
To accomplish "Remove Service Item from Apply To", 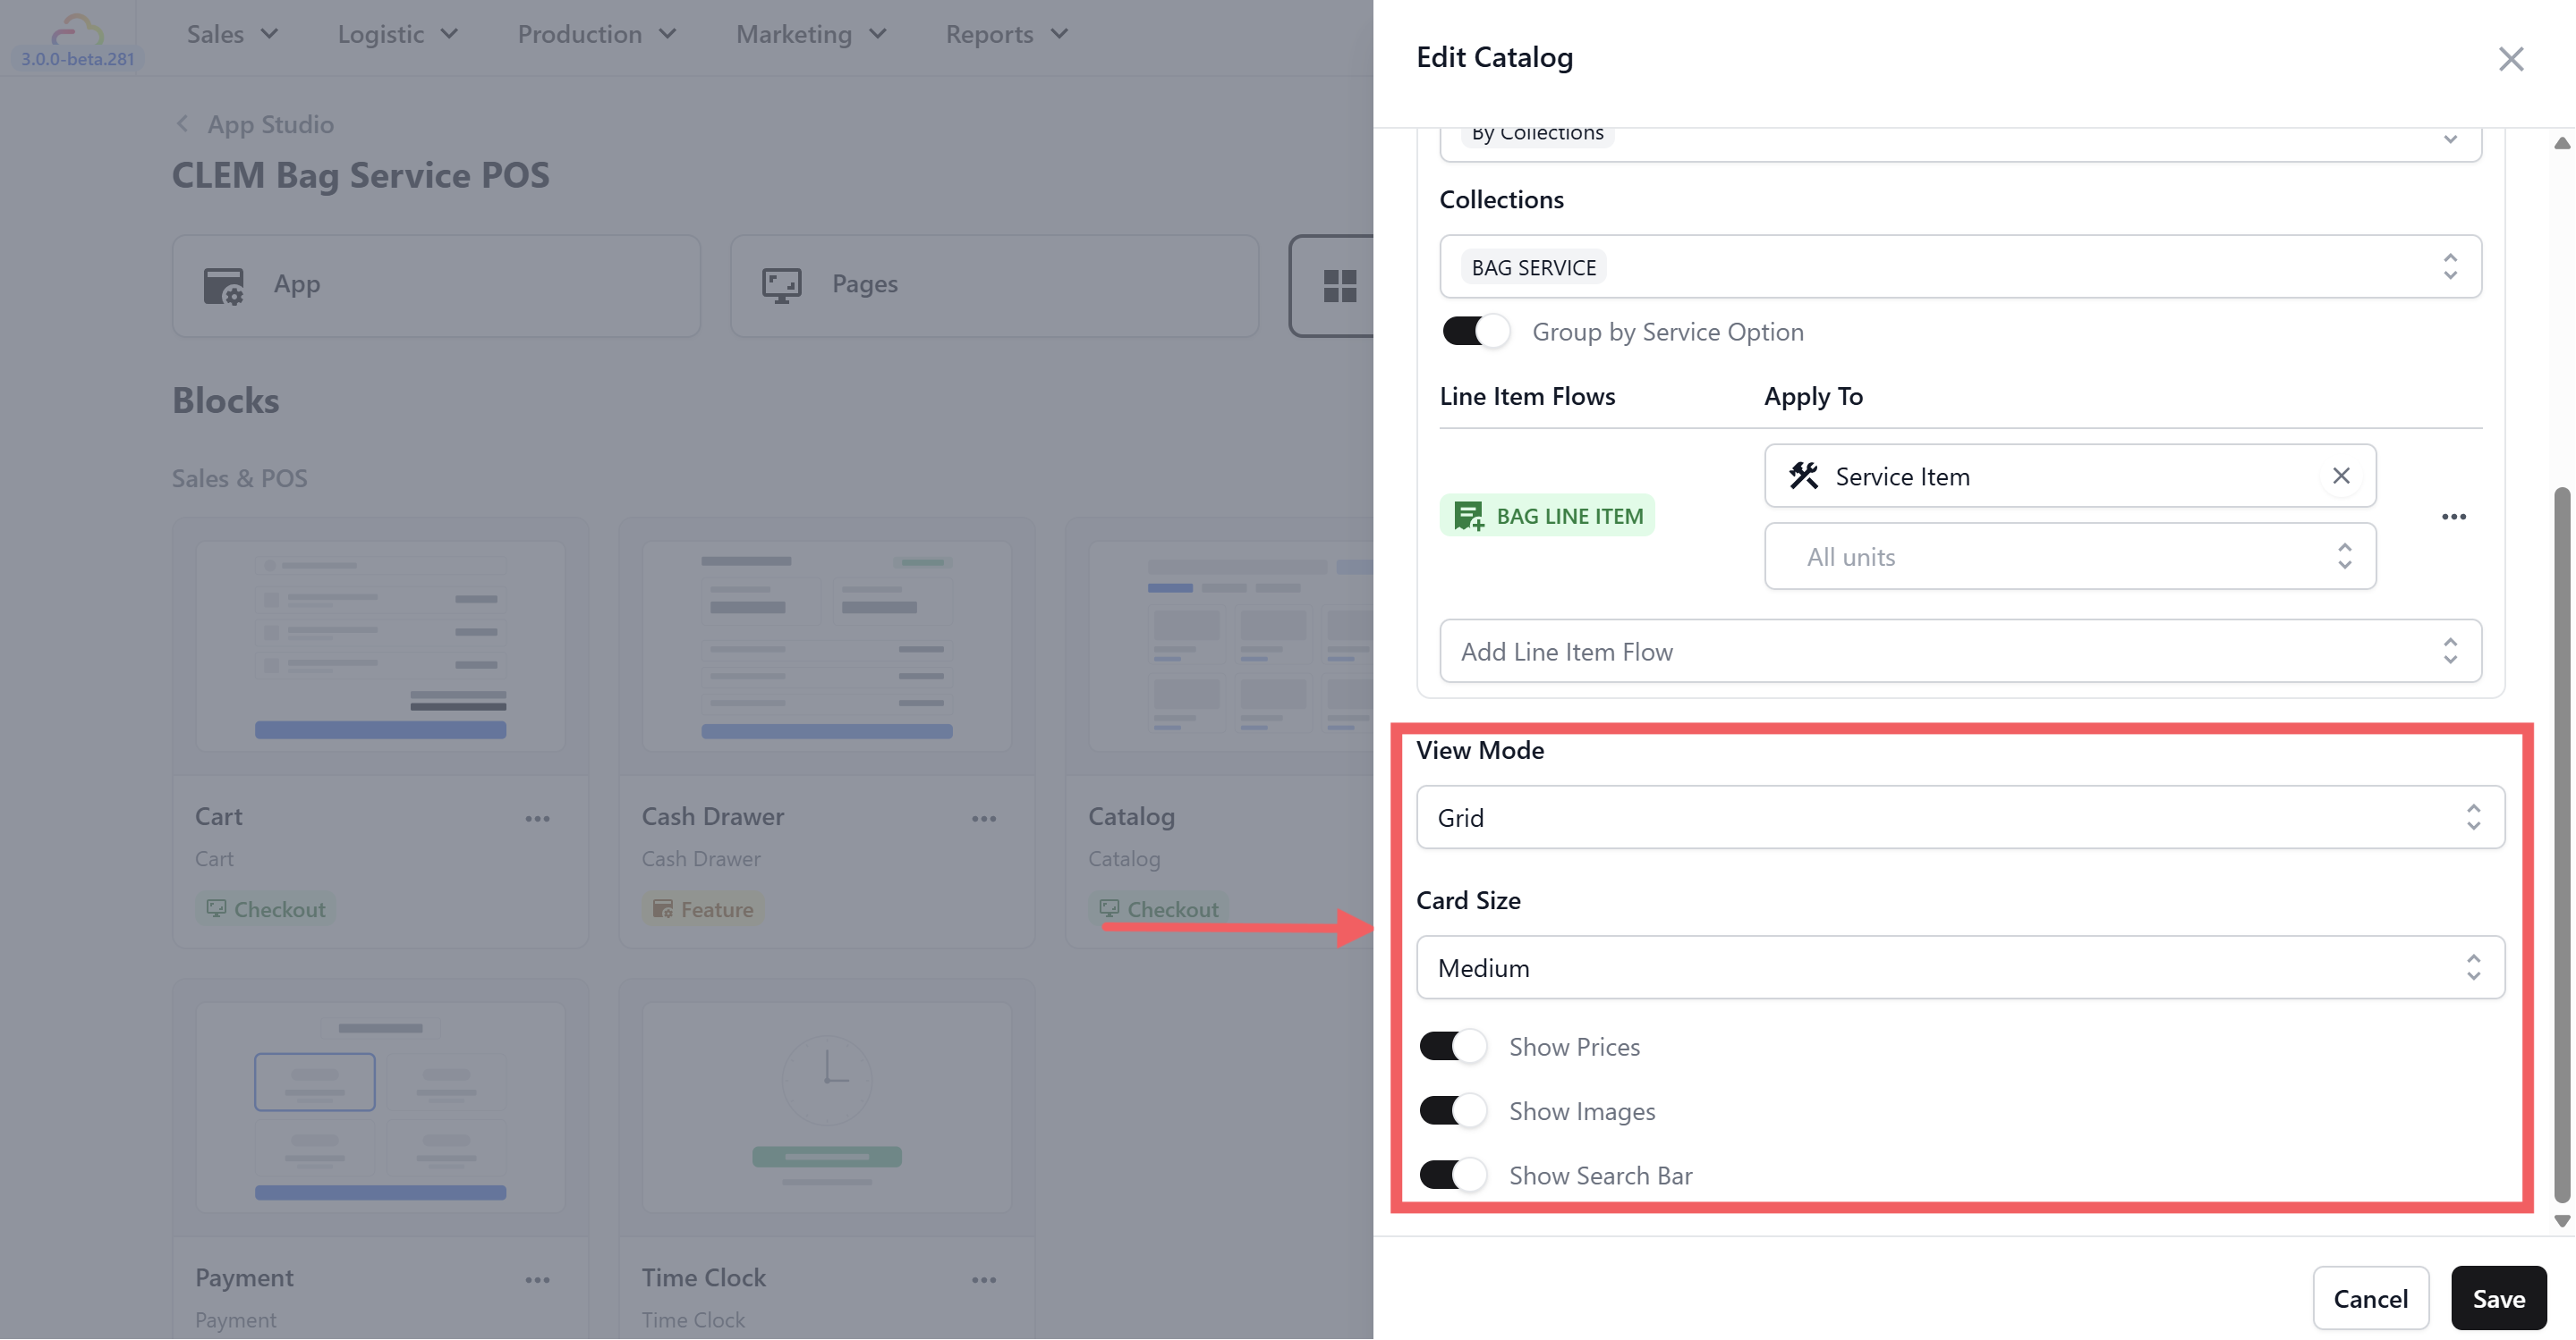I will click(x=2340, y=476).
